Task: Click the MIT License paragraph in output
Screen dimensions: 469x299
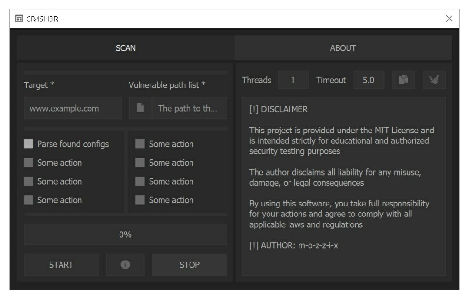Action: [341, 140]
